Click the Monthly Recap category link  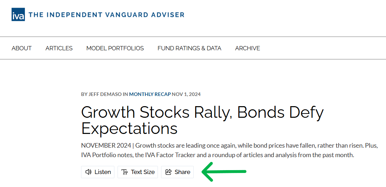150,94
